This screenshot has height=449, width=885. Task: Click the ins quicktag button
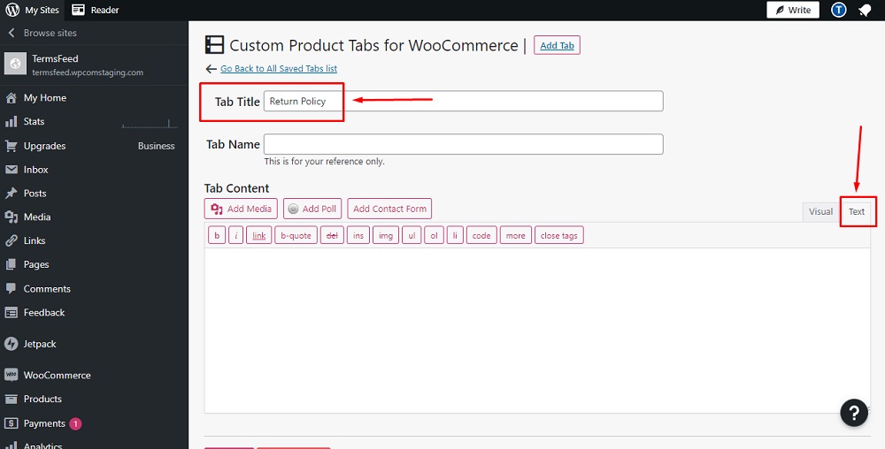pos(358,235)
